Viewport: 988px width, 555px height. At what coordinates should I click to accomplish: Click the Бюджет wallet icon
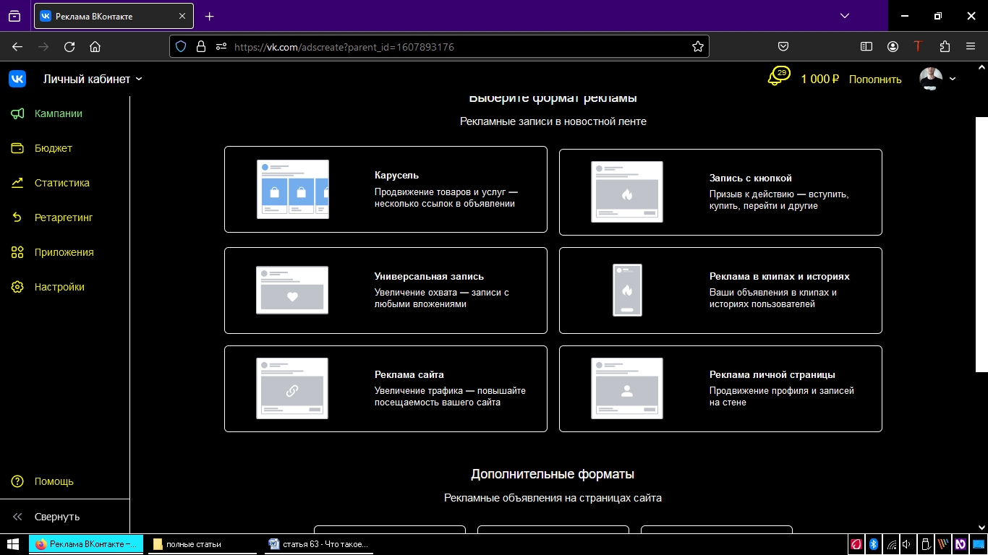[18, 148]
